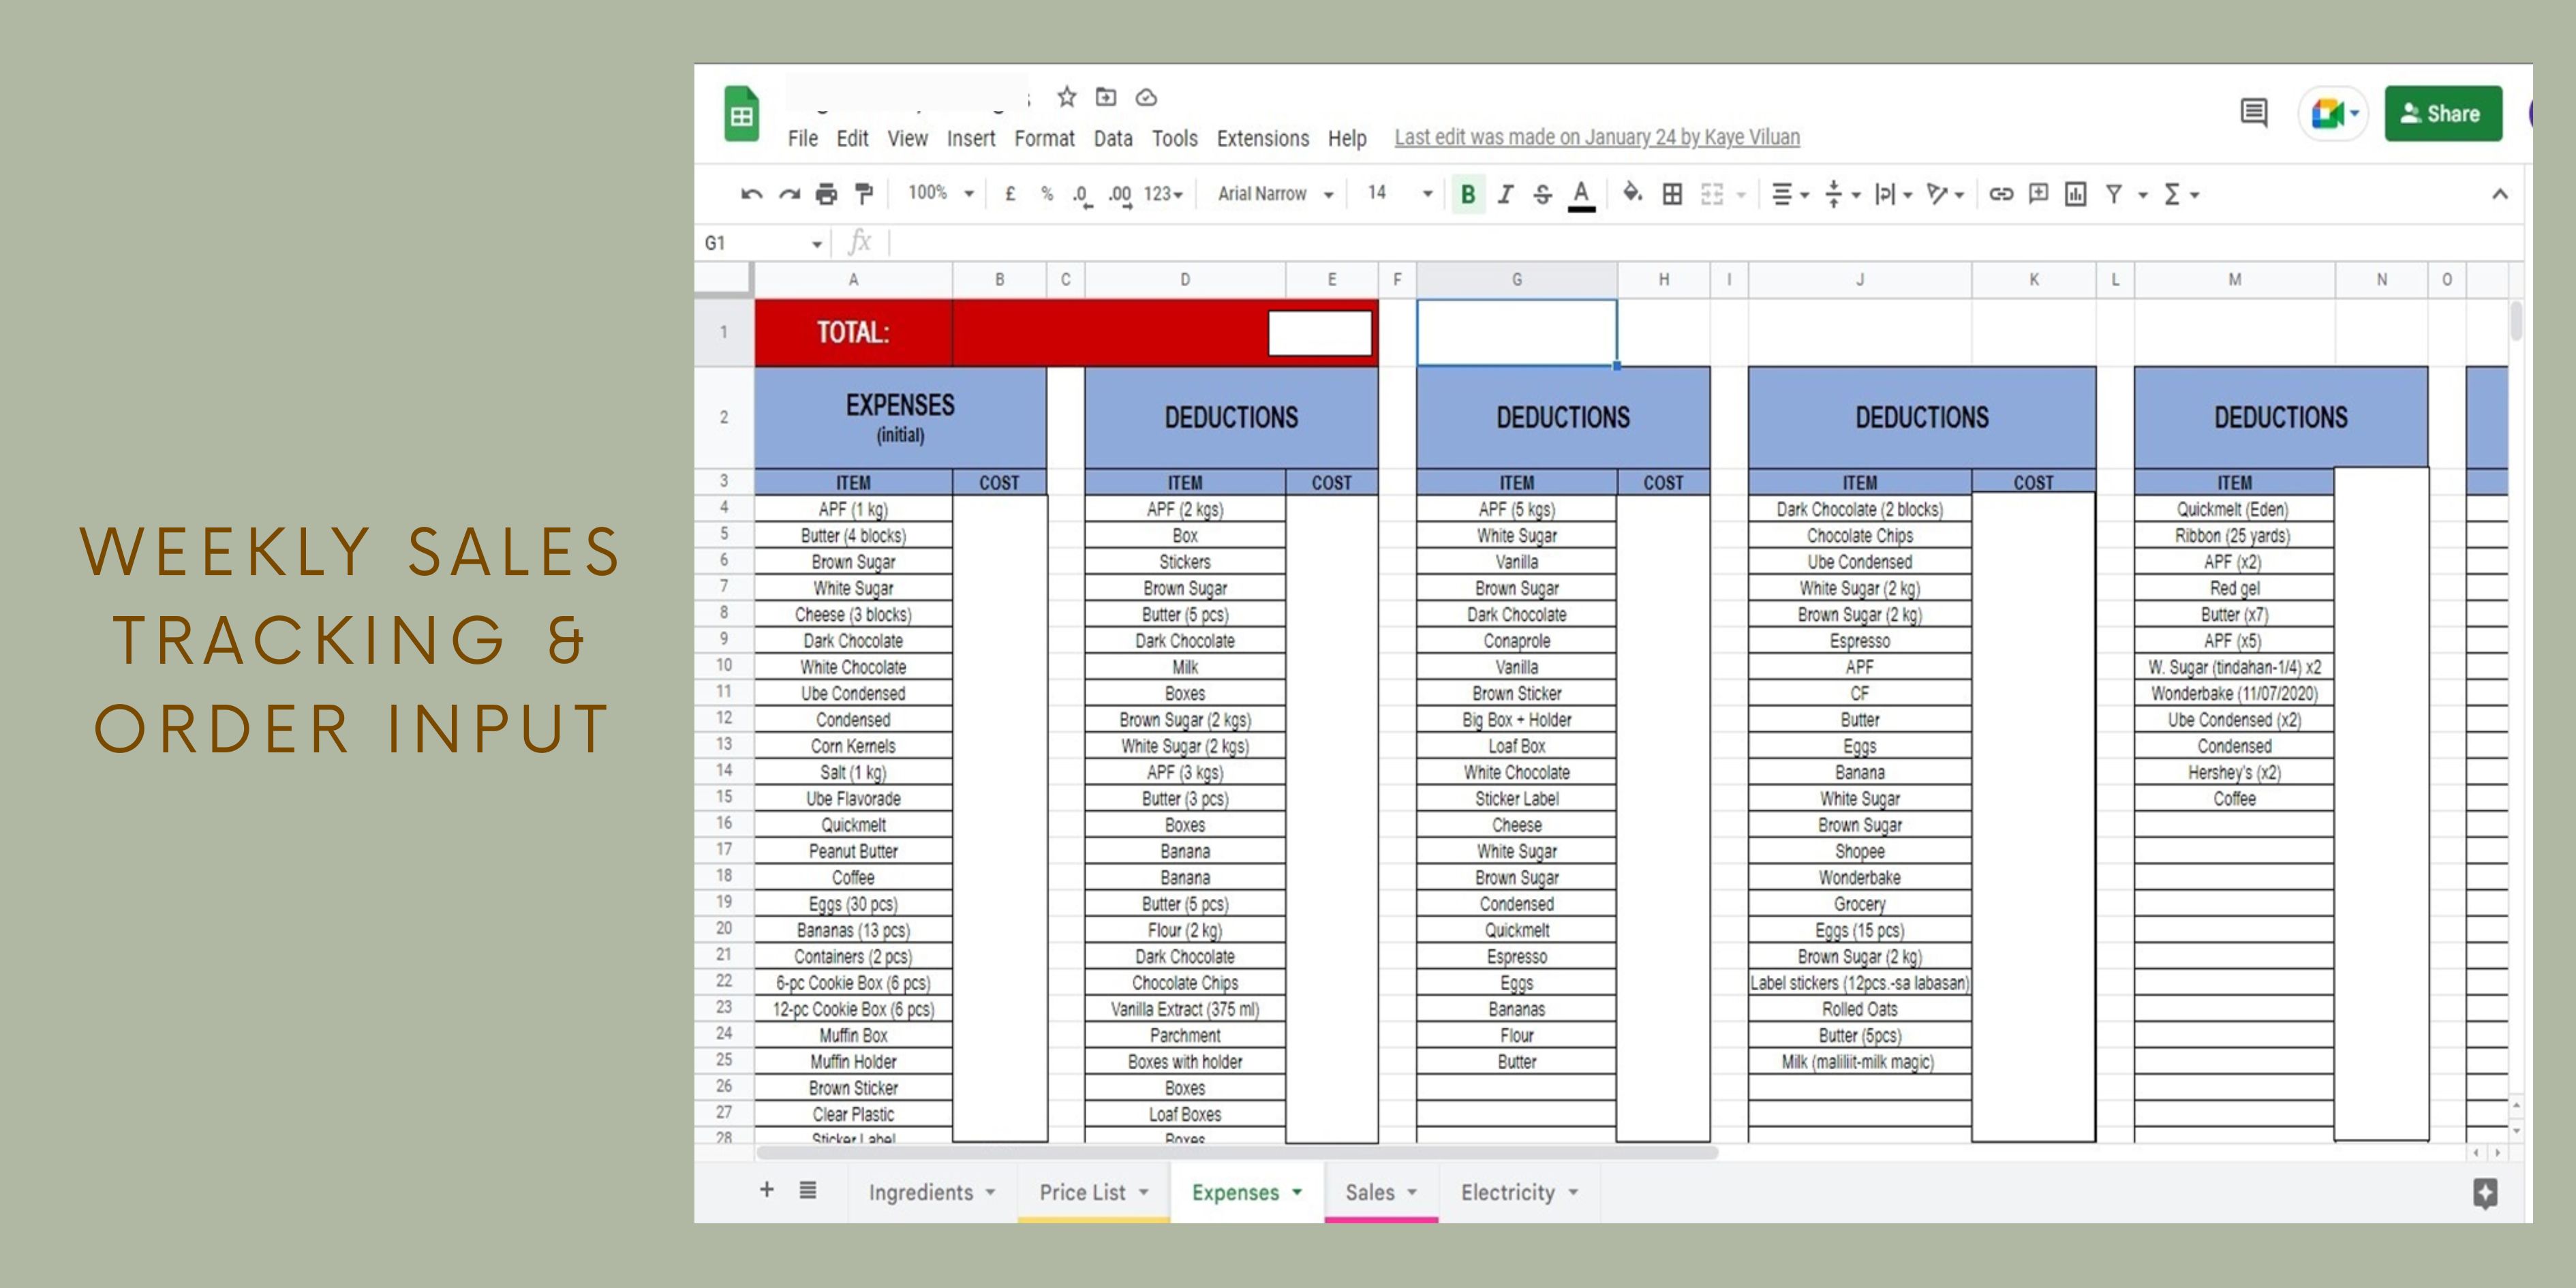This screenshot has width=2576, height=1288.
Task: Go to Google Sheets home icon
Action: pyautogui.click(x=741, y=114)
